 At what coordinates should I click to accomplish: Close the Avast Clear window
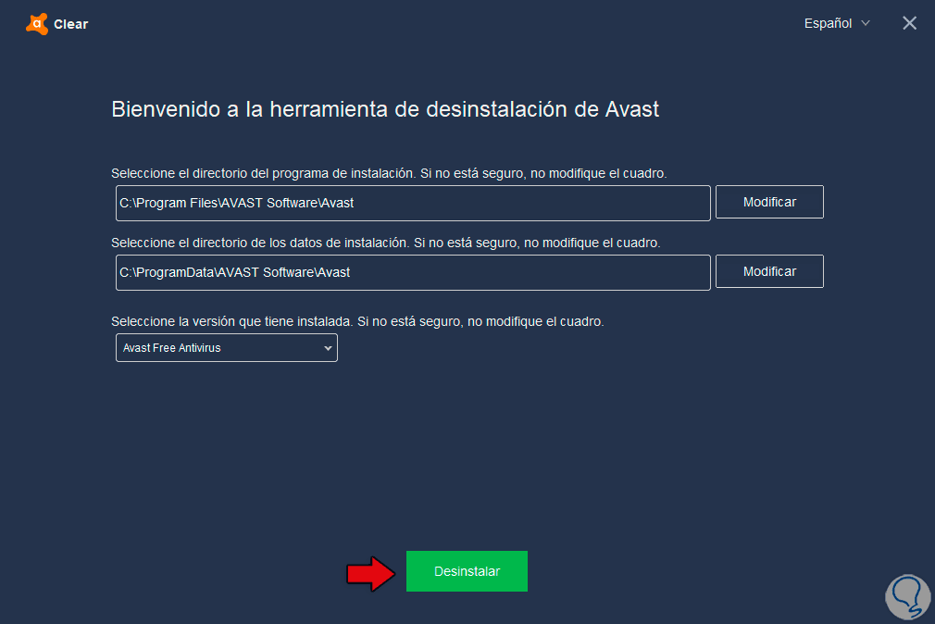point(909,23)
